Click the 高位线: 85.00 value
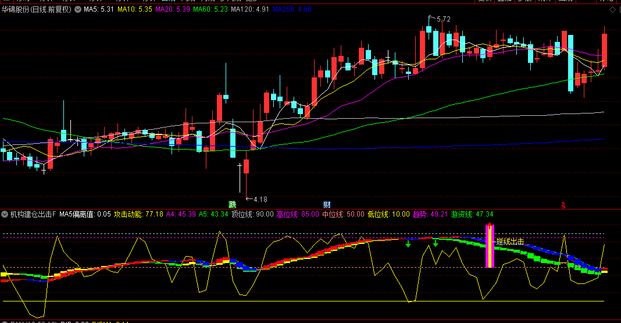 click(x=298, y=214)
